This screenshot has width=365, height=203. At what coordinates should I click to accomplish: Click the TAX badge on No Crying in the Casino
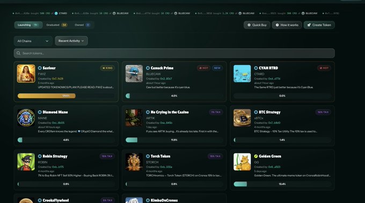(216, 112)
